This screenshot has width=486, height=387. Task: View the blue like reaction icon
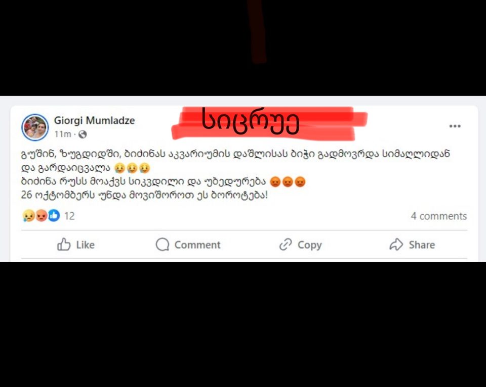click(x=54, y=215)
